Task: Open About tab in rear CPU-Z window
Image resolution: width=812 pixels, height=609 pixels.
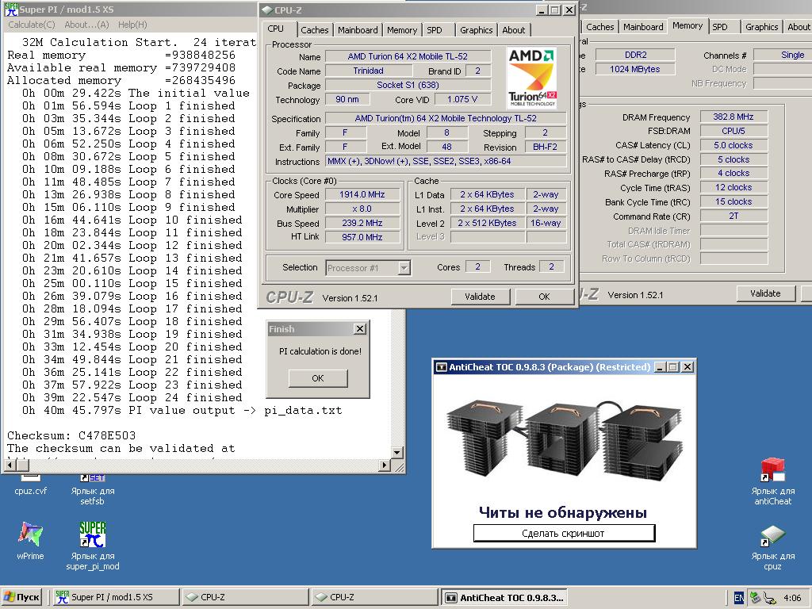Action: coord(799,27)
